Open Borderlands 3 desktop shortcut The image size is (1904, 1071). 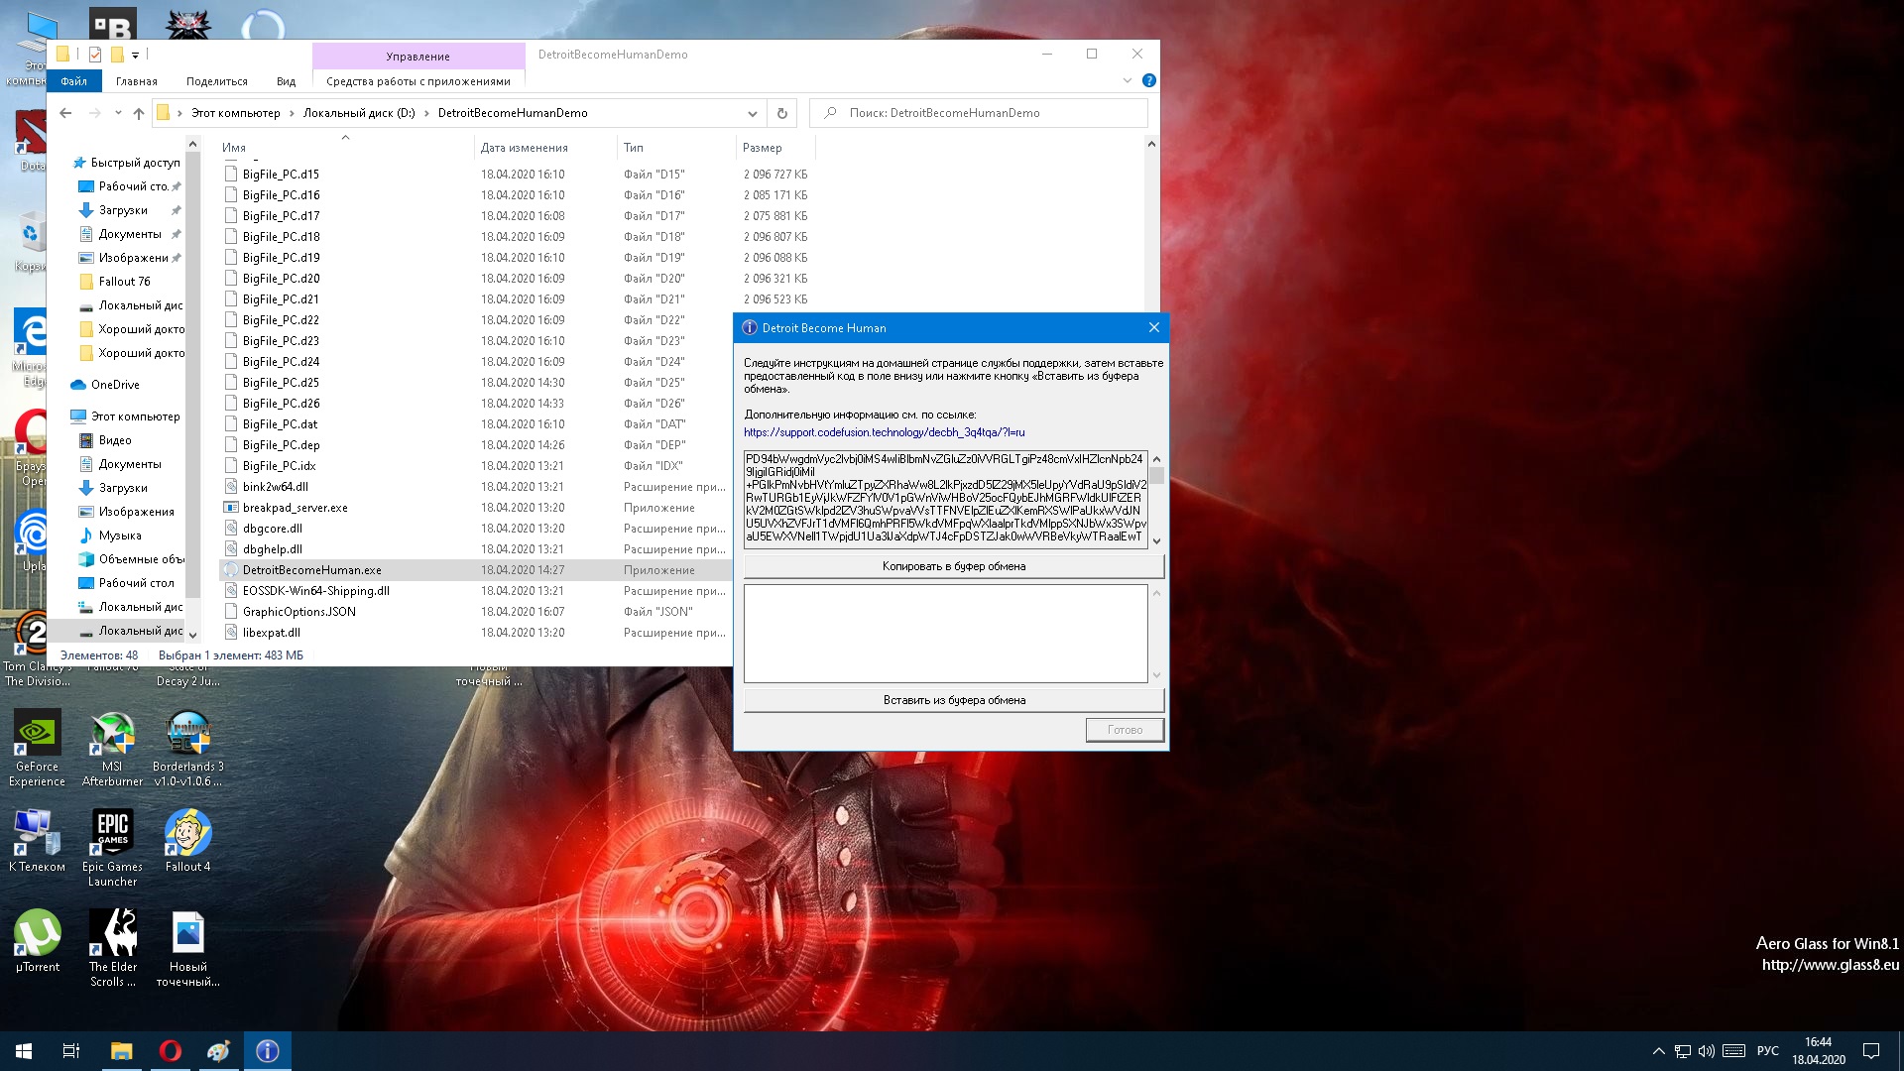187,747
